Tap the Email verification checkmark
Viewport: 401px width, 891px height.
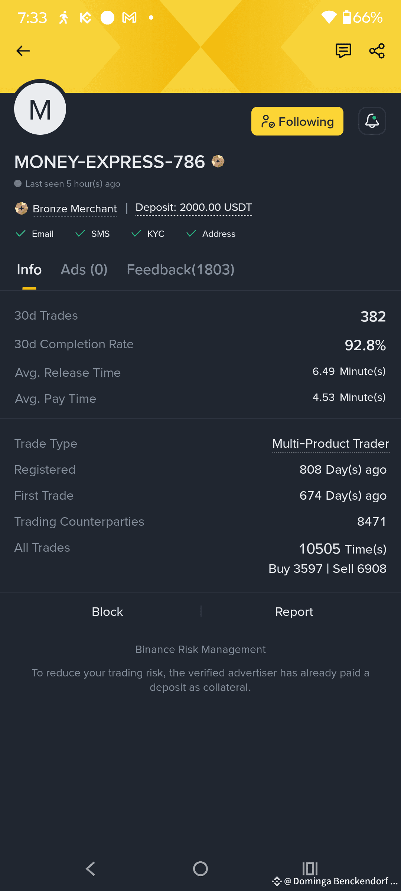coord(21,234)
